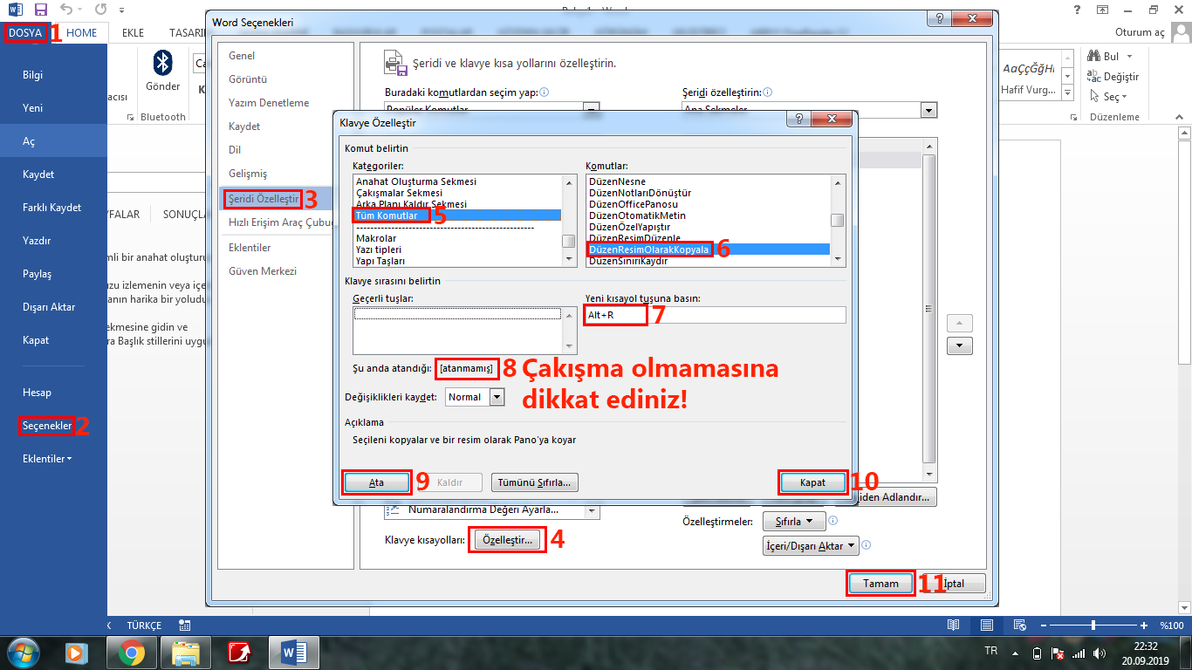Click the Windows Start button
Image resolution: width=1192 pixels, height=670 pixels.
(24, 653)
